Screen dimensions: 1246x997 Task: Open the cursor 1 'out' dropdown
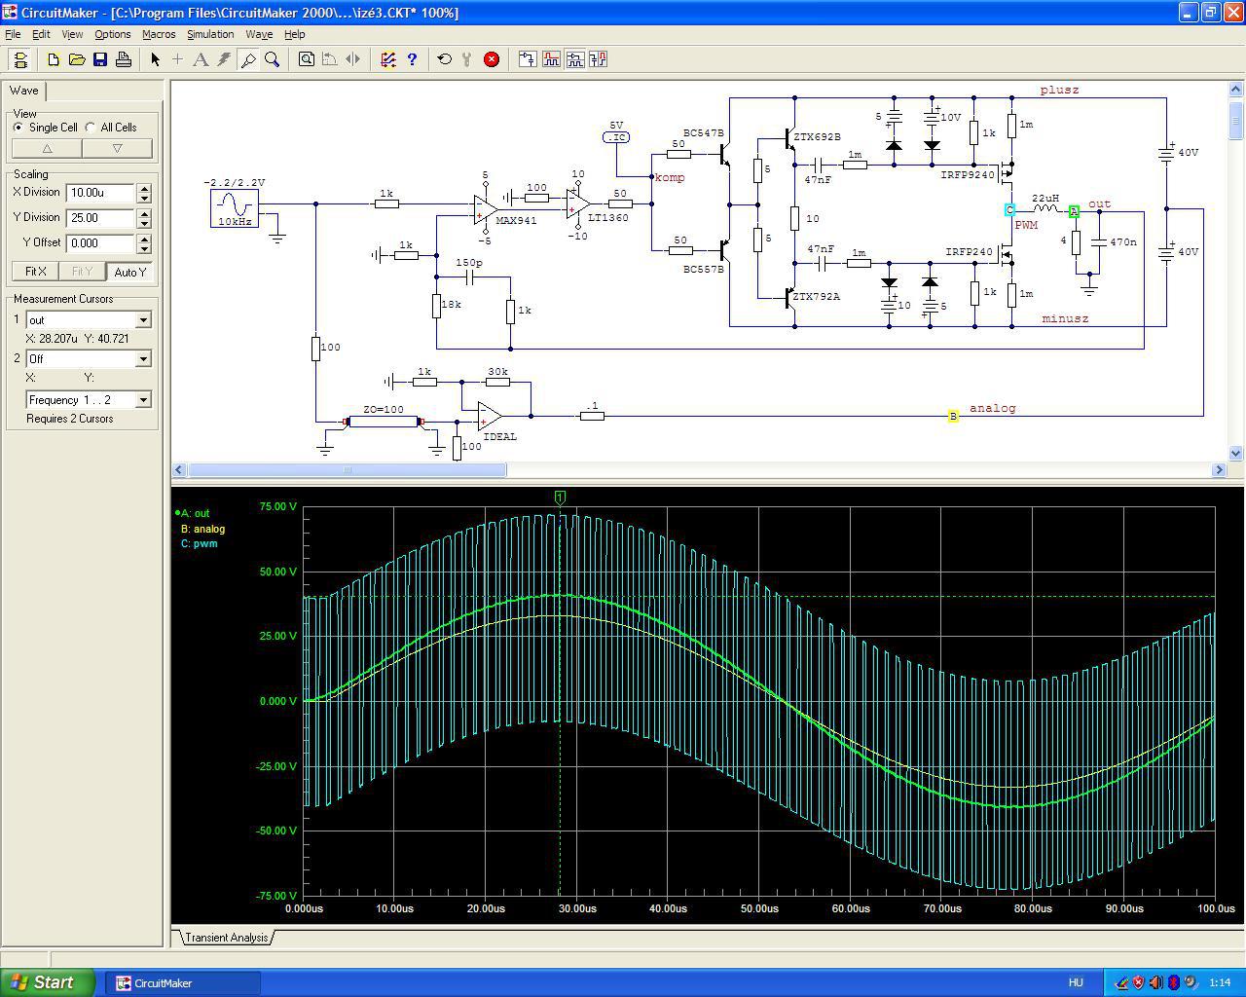pyautogui.click(x=143, y=320)
